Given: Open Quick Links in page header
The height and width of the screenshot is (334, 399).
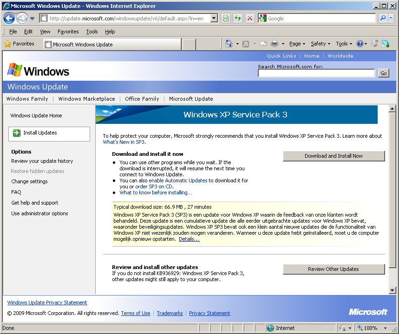Looking at the screenshot, I should 281,56.
